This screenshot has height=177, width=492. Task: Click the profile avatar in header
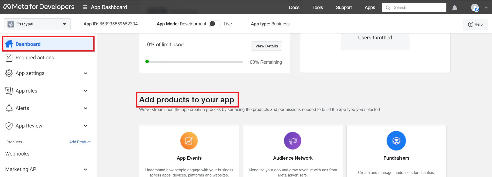tap(475, 8)
